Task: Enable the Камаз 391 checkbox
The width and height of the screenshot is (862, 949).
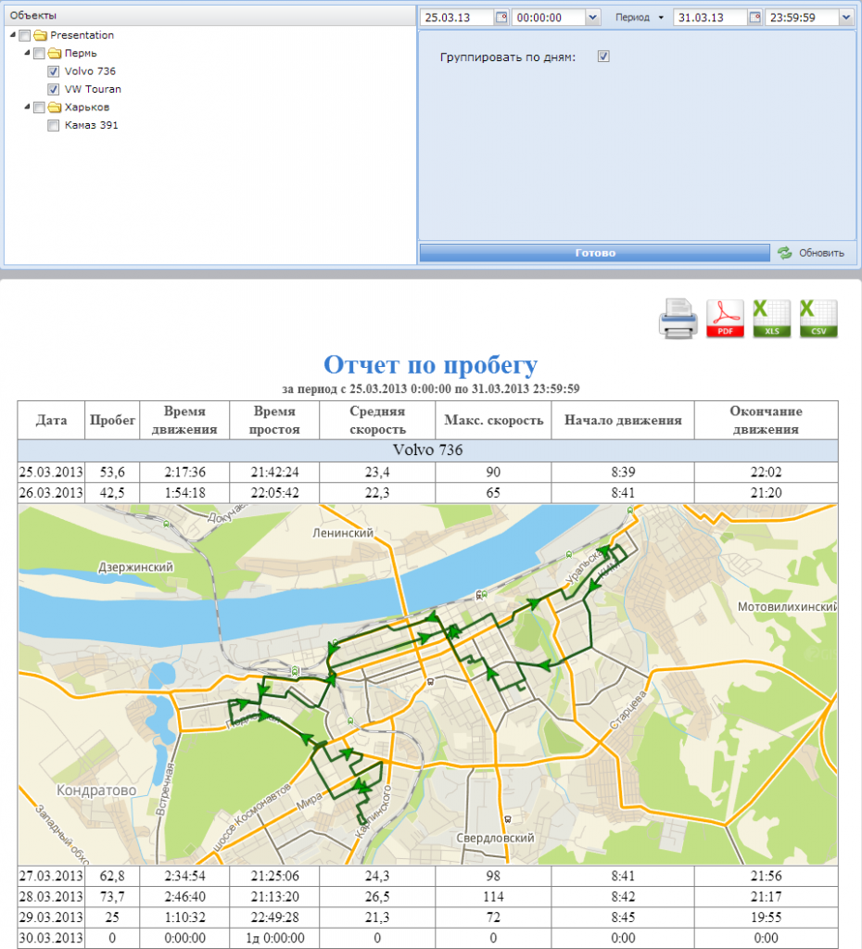Action: pyautogui.click(x=53, y=125)
